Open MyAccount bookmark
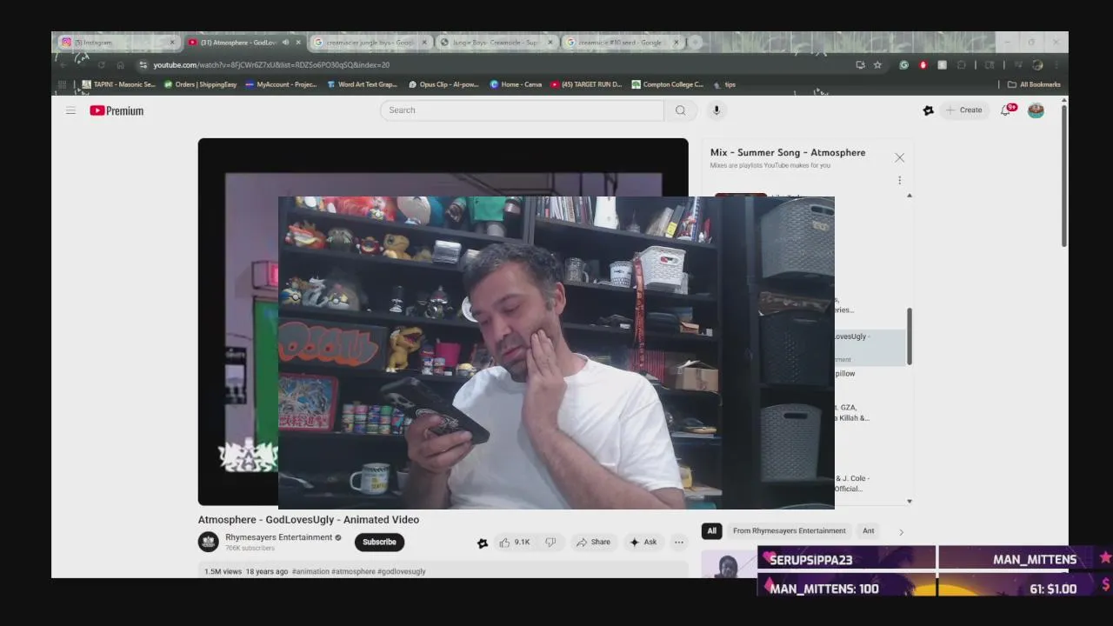The width and height of the screenshot is (1113, 626). (x=281, y=84)
